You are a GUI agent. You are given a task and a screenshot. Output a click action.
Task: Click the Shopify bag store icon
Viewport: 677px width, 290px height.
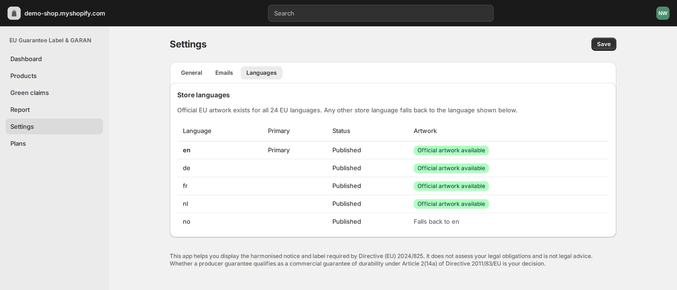tap(14, 13)
